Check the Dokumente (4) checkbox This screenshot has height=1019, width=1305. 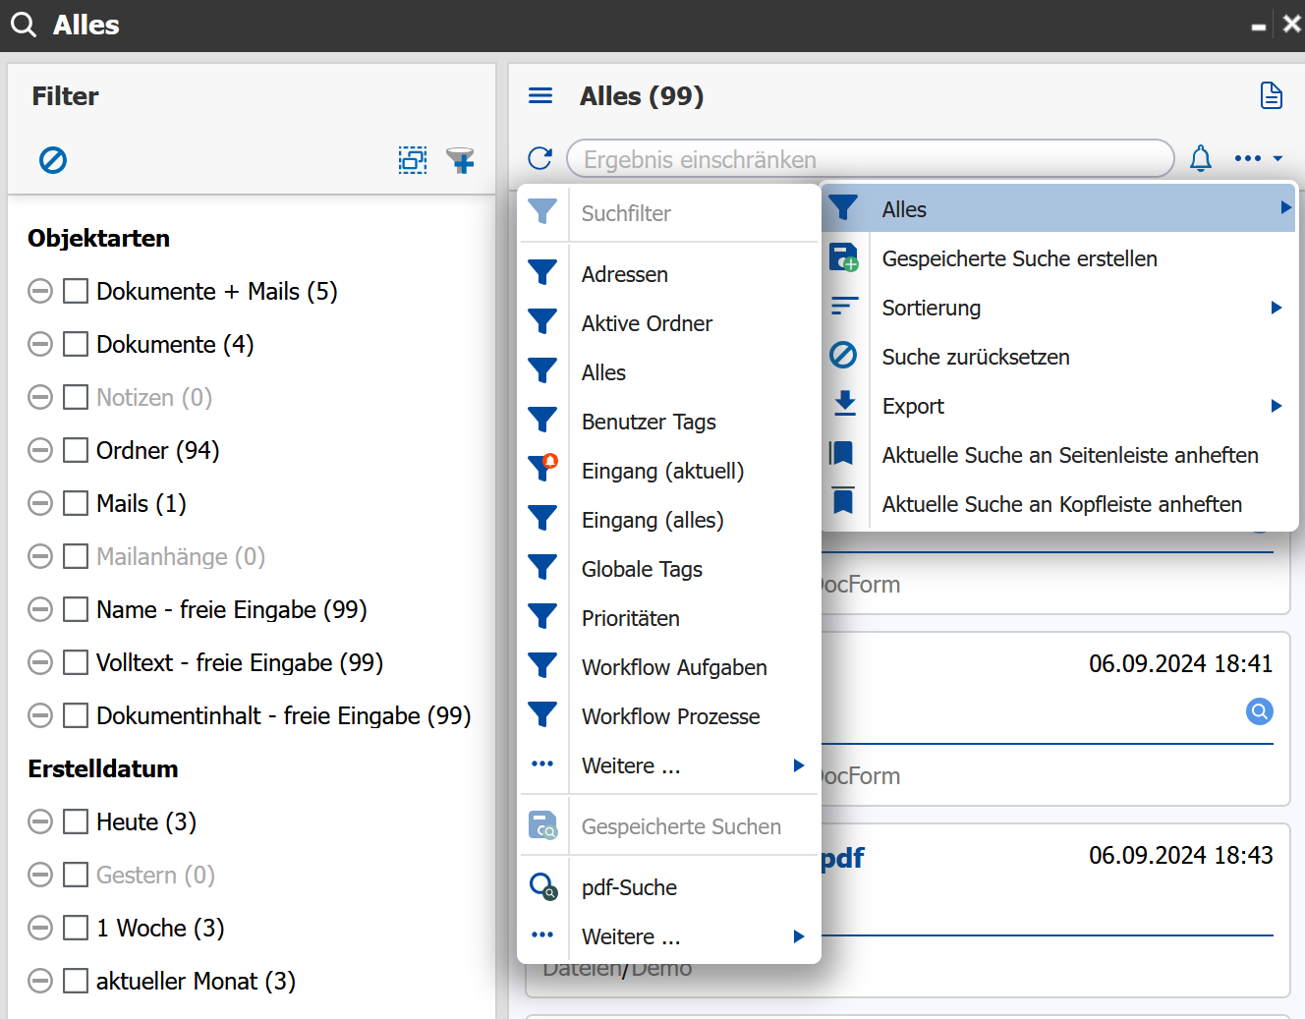point(76,344)
